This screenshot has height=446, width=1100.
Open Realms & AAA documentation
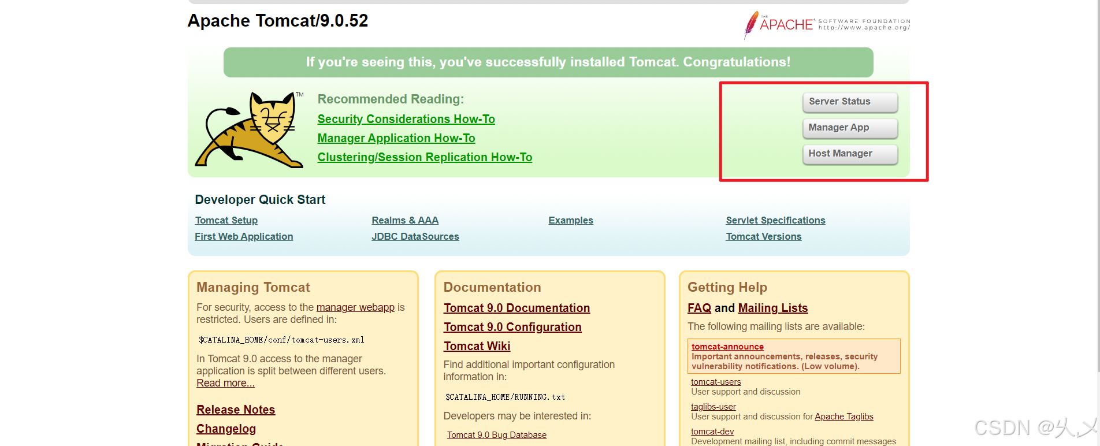pyautogui.click(x=405, y=220)
